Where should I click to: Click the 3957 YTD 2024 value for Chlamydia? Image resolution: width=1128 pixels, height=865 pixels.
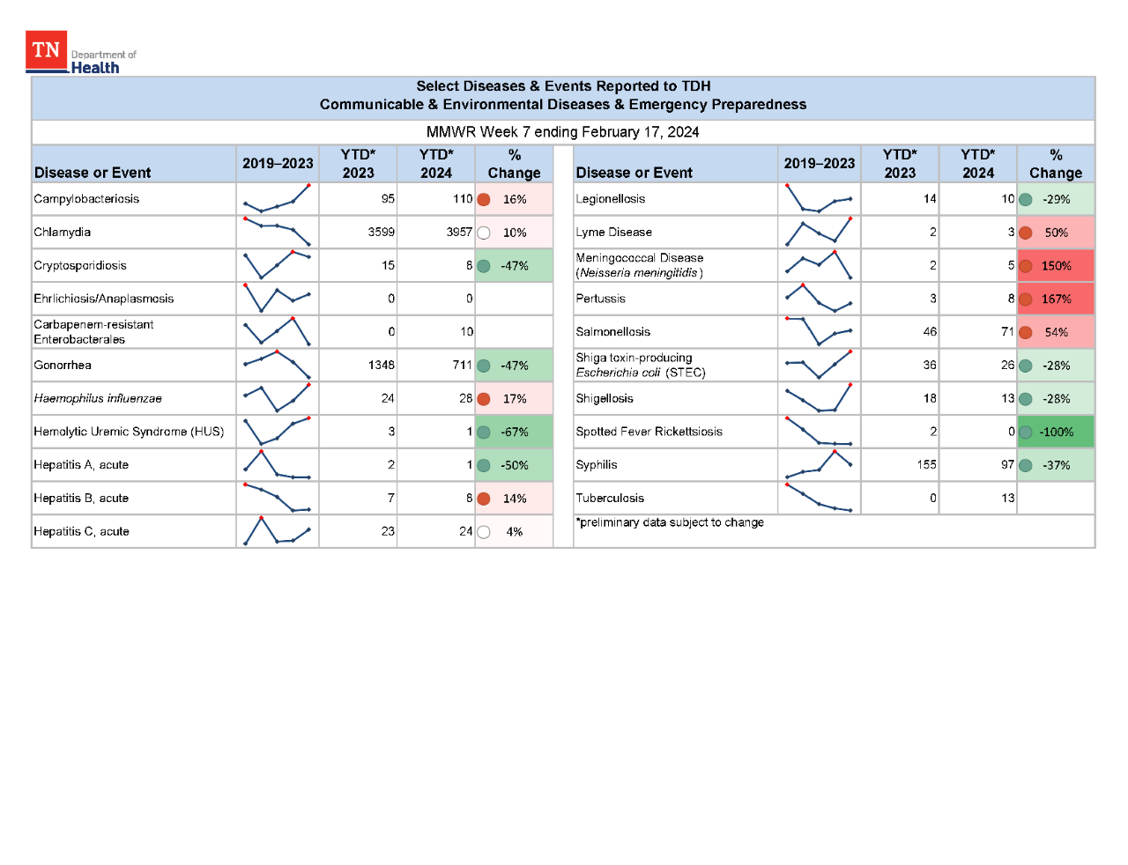(x=458, y=233)
